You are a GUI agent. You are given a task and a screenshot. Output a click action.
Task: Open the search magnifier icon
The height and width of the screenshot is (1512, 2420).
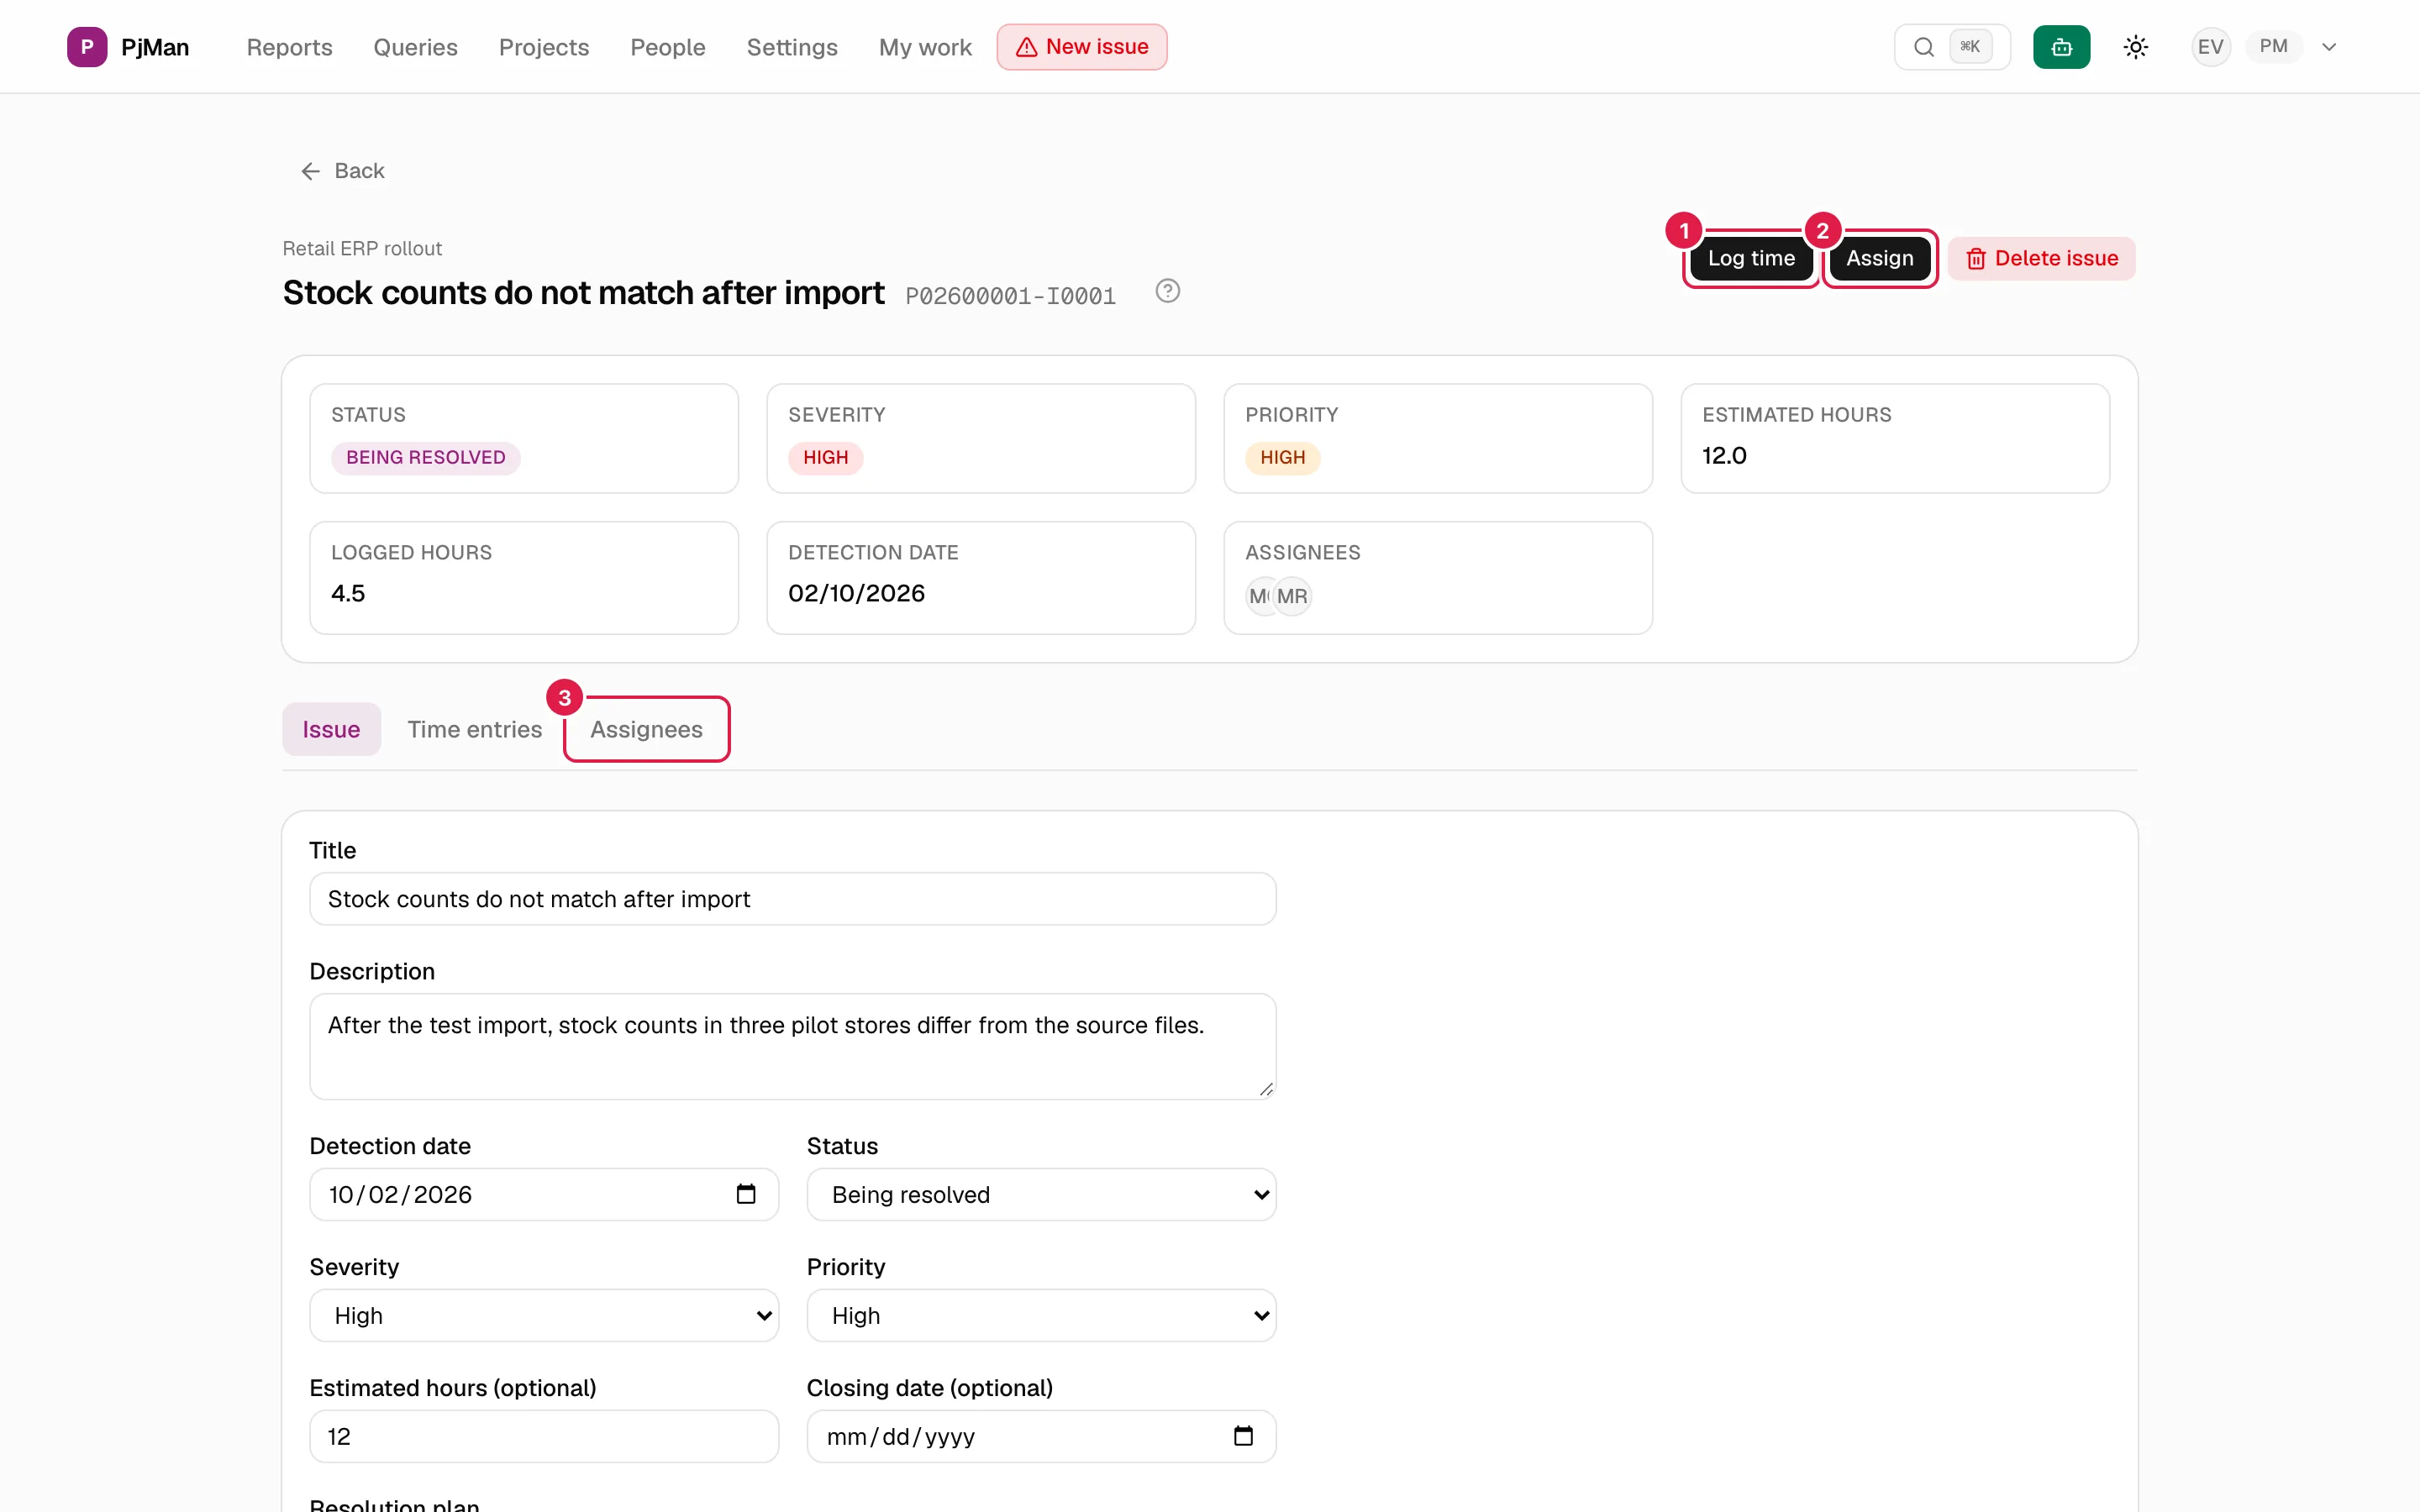1923,47
